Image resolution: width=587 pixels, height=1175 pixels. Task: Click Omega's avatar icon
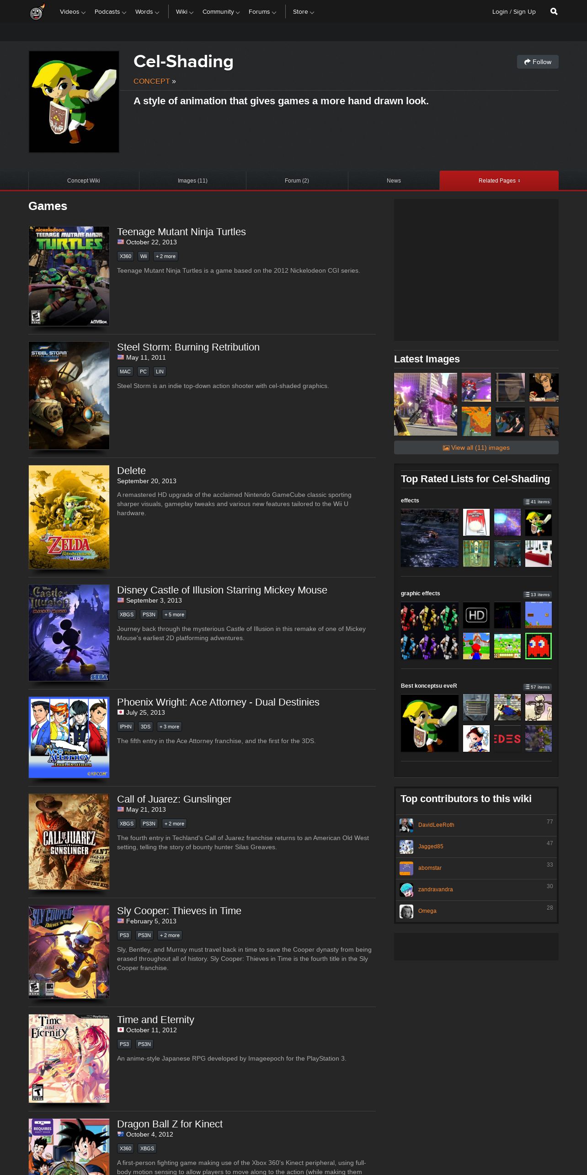[x=406, y=911]
